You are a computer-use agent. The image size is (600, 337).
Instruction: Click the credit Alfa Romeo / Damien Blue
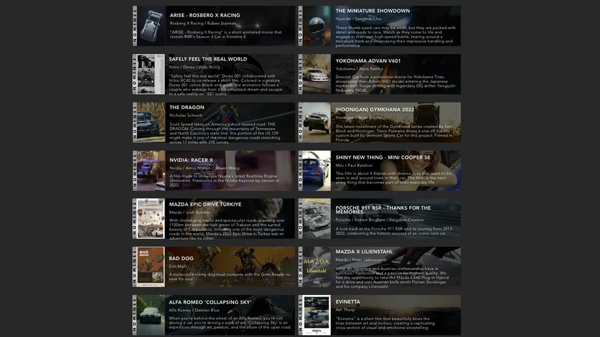pos(194,310)
